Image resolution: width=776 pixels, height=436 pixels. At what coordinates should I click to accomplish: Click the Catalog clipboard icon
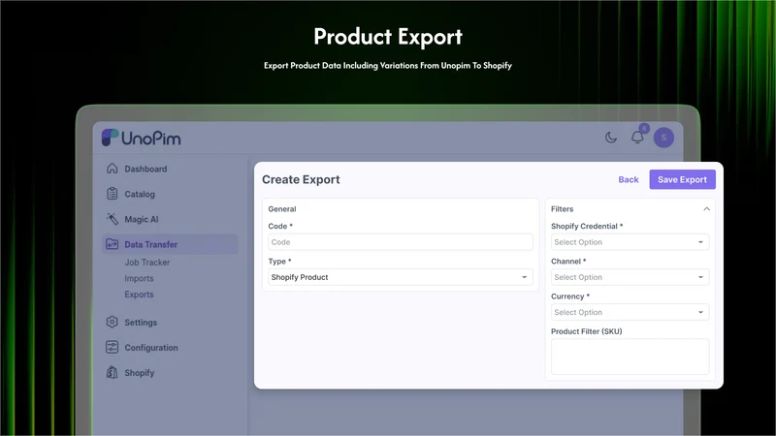(113, 194)
